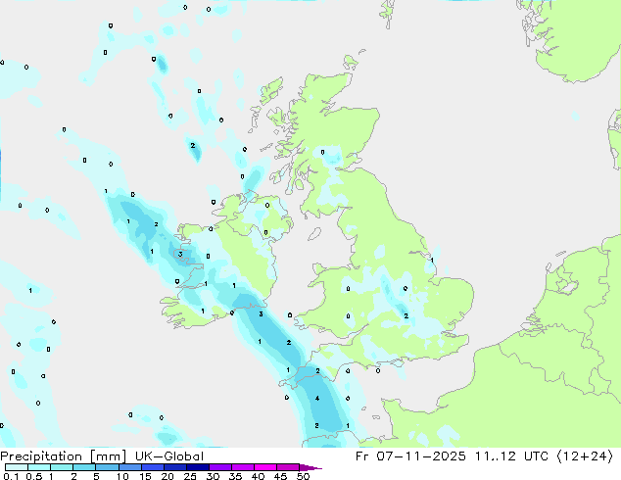
Task: Click the 1–2 mm legend color swatch
Action: pos(62,467)
